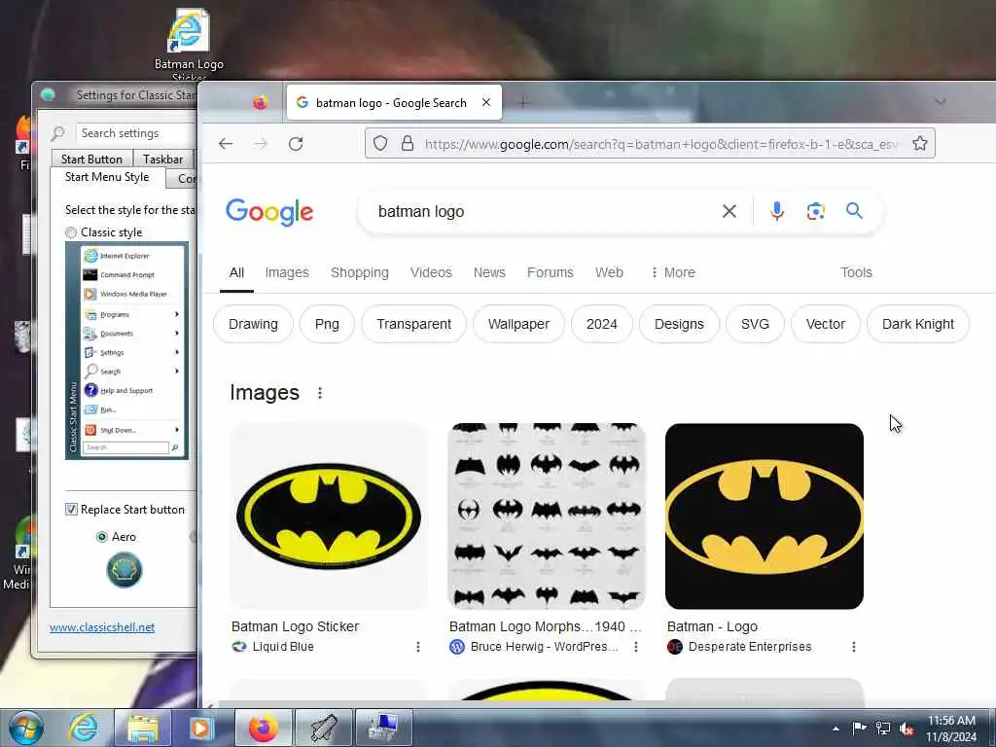Image resolution: width=996 pixels, height=747 pixels.
Task: Click the Search settings field
Action: coord(136,133)
